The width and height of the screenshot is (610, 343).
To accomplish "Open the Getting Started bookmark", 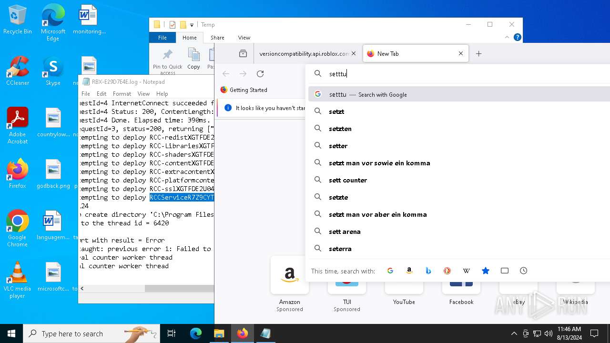I will [x=244, y=90].
